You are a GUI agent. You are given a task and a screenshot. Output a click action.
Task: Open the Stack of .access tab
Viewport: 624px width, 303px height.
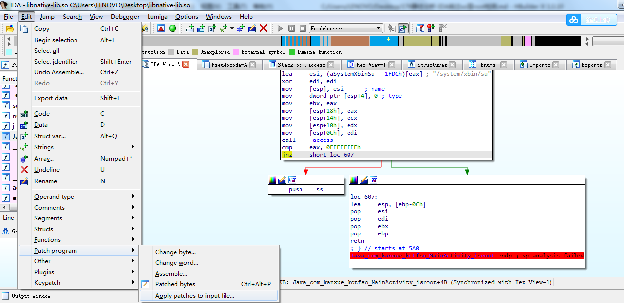coord(301,64)
